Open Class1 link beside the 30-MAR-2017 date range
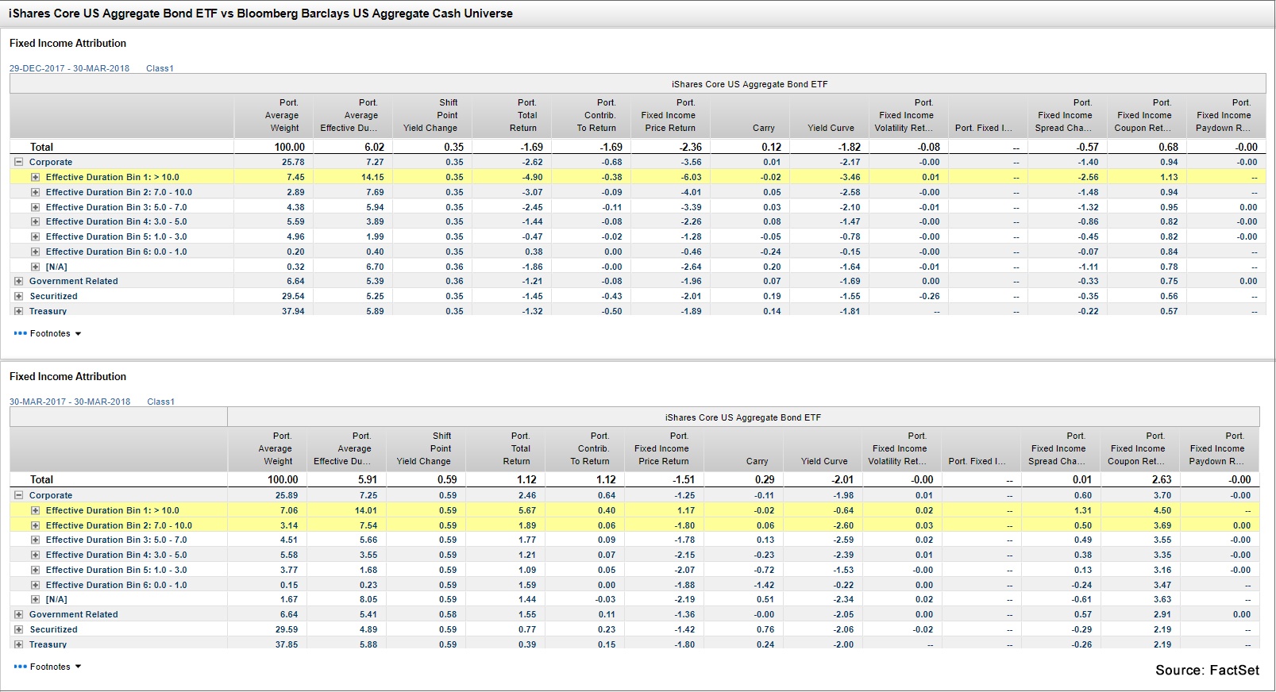This screenshot has height=692, width=1276. coord(160,402)
